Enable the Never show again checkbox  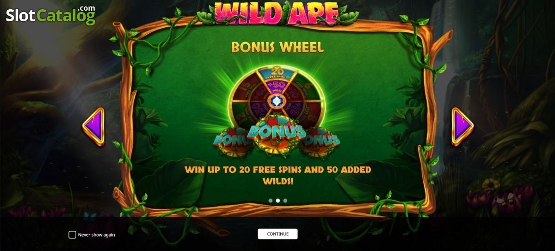tap(72, 235)
